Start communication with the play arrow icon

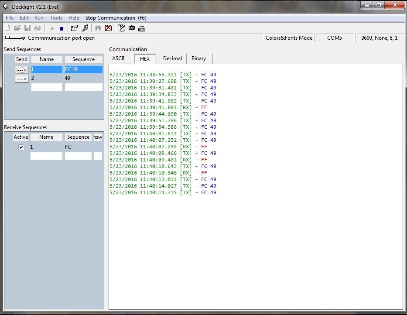click(x=52, y=28)
